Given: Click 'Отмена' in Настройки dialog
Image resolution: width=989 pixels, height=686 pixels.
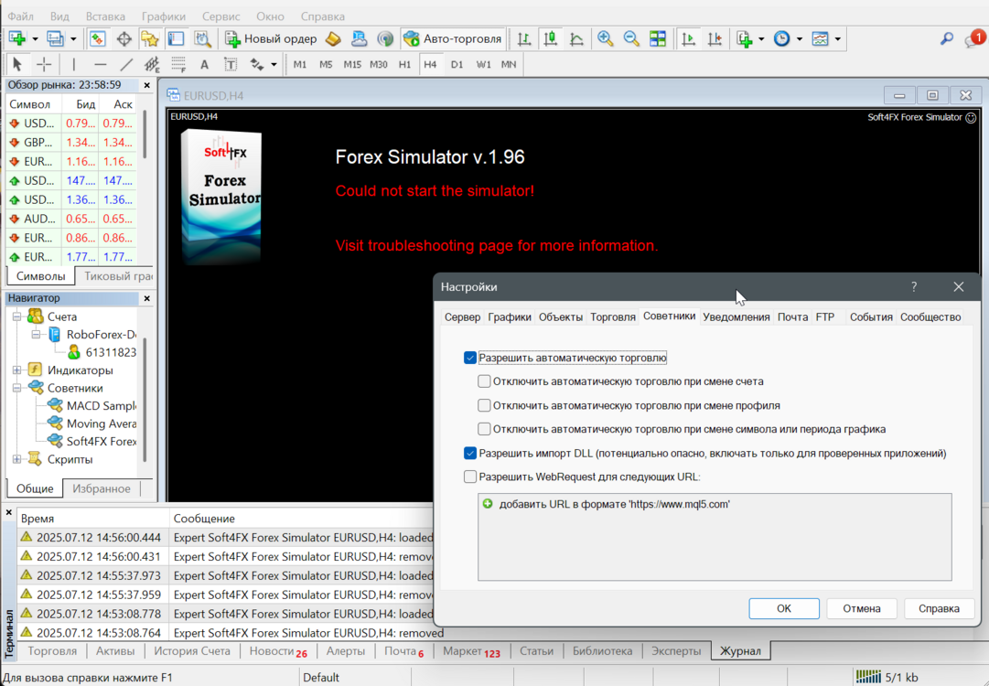Looking at the screenshot, I should click(862, 608).
